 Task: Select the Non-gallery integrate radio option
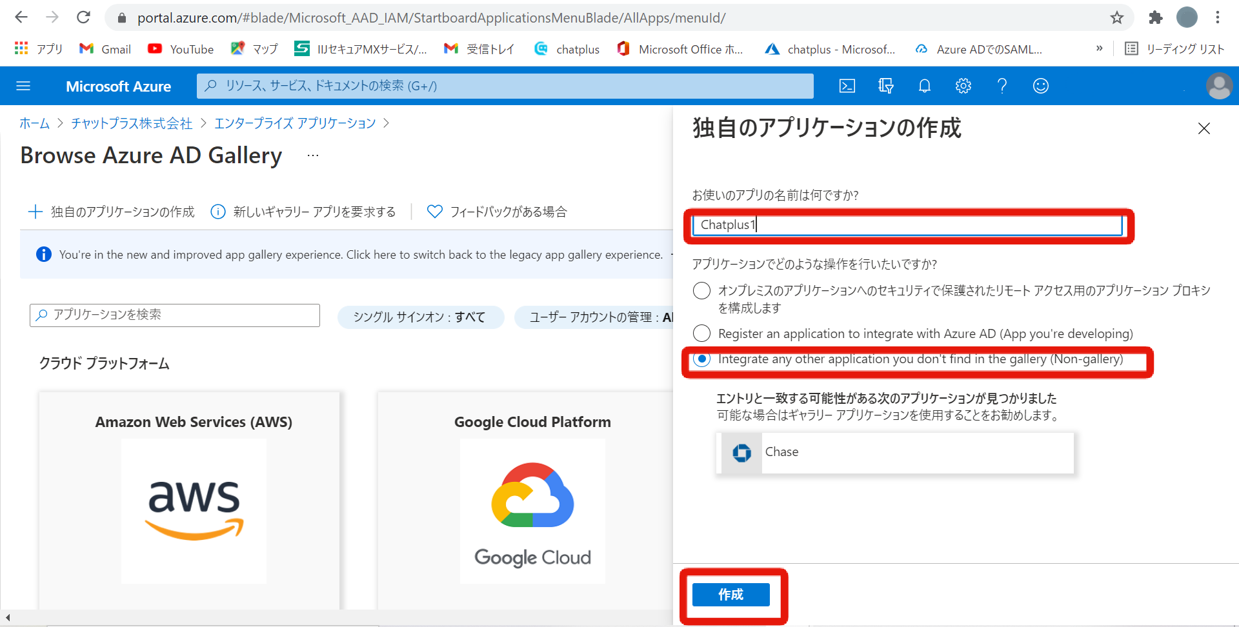tap(701, 359)
